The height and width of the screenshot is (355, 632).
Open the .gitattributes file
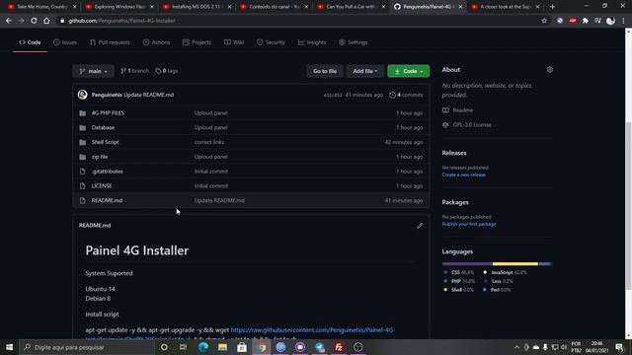[107, 172]
